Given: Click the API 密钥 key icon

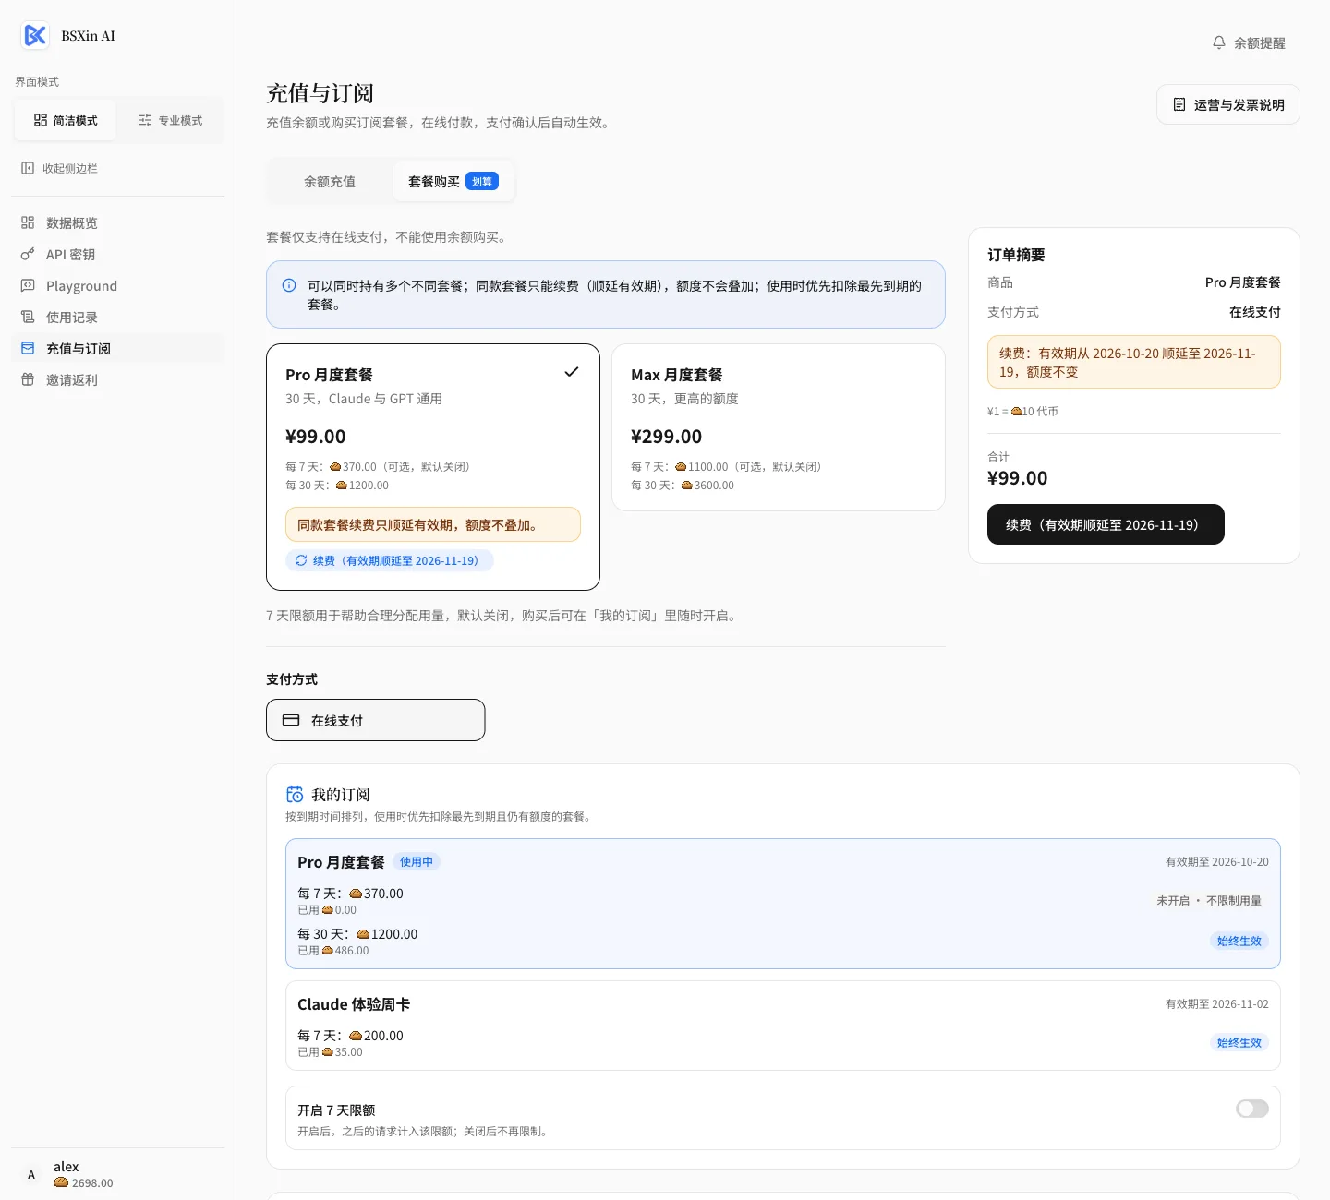Looking at the screenshot, I should (x=28, y=254).
